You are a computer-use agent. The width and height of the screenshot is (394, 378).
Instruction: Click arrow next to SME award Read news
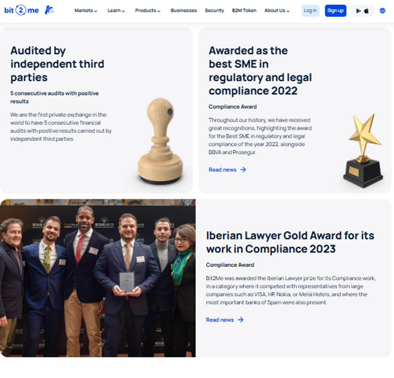point(243,170)
